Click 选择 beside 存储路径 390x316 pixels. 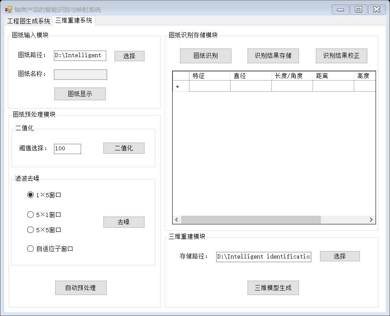click(340, 256)
